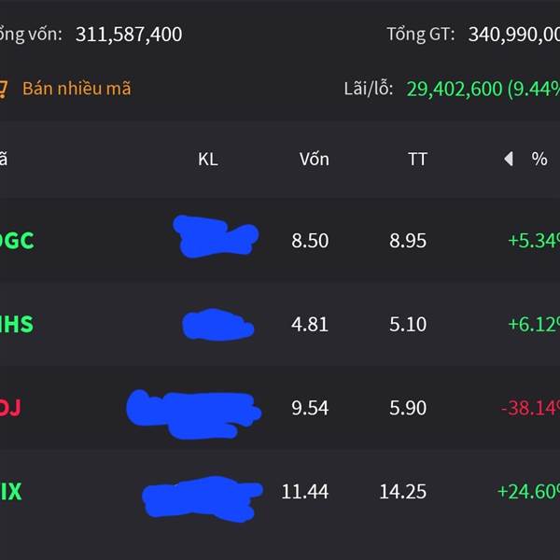
Task: Tap the Tổng vốn 311,587,400 amount
Action: tap(129, 35)
